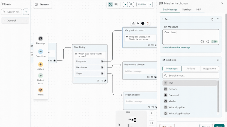227x127 pixels.
Task: Choose the Collect Input node icon
Action: click(40, 76)
